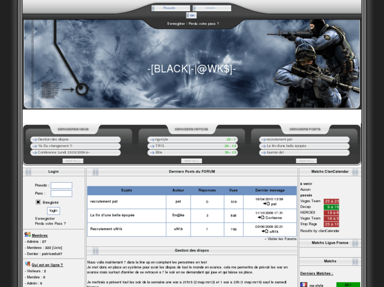The width and height of the screenshot is (384, 287).
Task: Open news item Gestion des dispos
Action: point(53,140)
